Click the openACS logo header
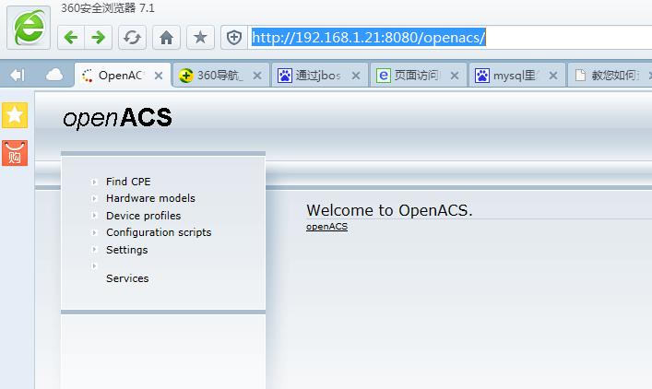Image resolution: width=652 pixels, height=389 pixels. click(117, 118)
